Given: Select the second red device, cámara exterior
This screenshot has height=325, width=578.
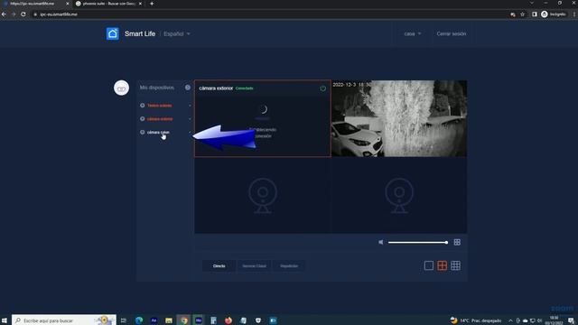Looking at the screenshot, I should [x=160, y=118].
